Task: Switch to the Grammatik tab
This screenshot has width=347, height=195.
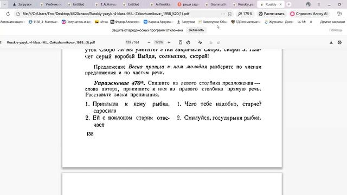Action: pos(216,4)
